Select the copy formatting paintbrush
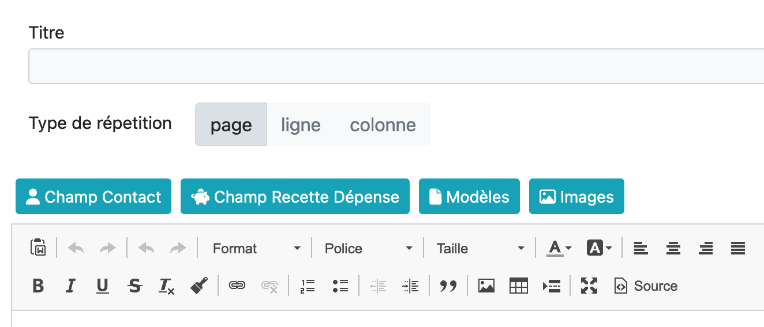The width and height of the screenshot is (764, 327). tap(199, 286)
